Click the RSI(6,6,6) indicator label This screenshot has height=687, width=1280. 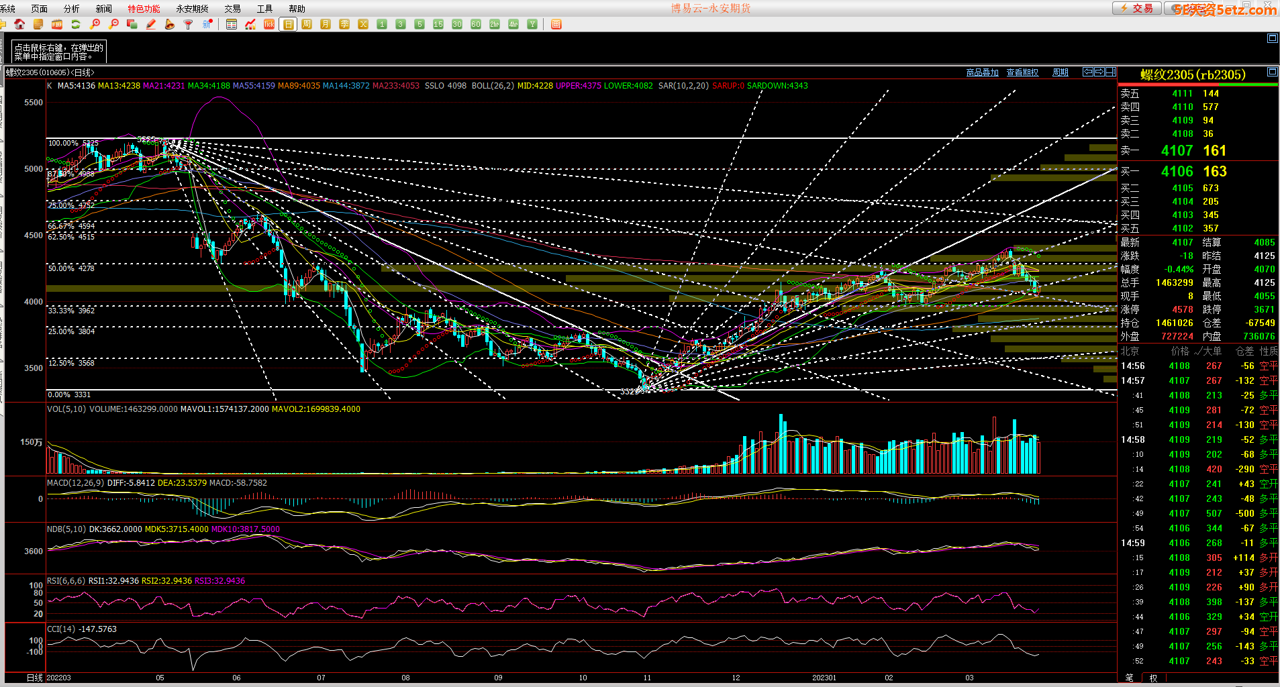click(x=66, y=581)
